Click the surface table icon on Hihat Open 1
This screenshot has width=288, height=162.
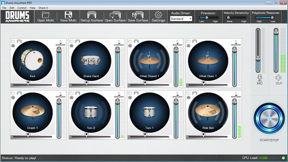point(195,41)
